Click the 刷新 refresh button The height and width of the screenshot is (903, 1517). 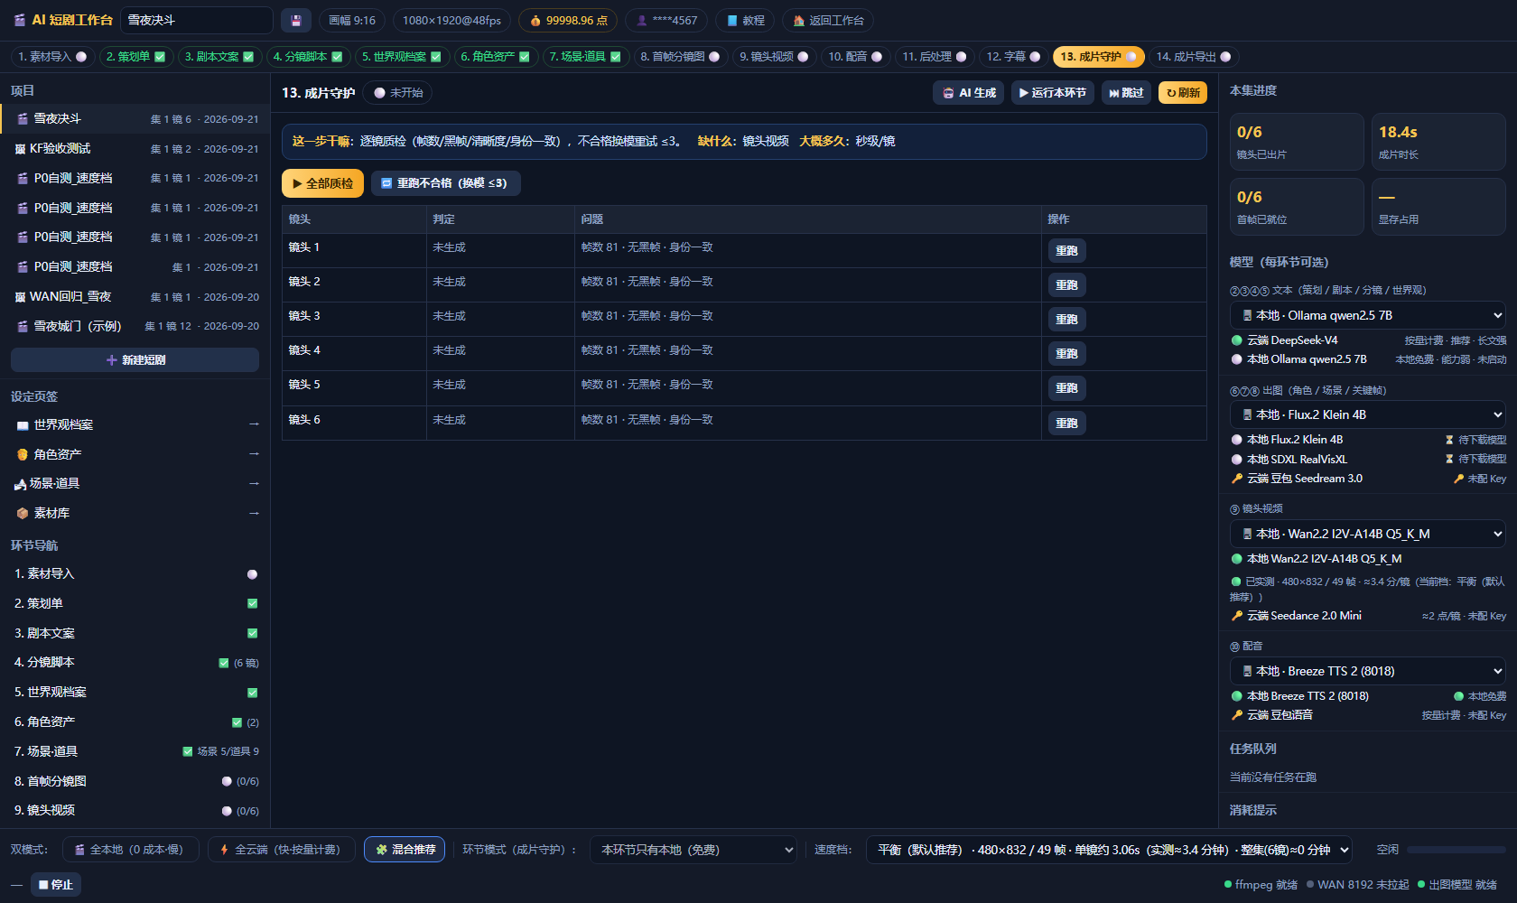click(1183, 93)
